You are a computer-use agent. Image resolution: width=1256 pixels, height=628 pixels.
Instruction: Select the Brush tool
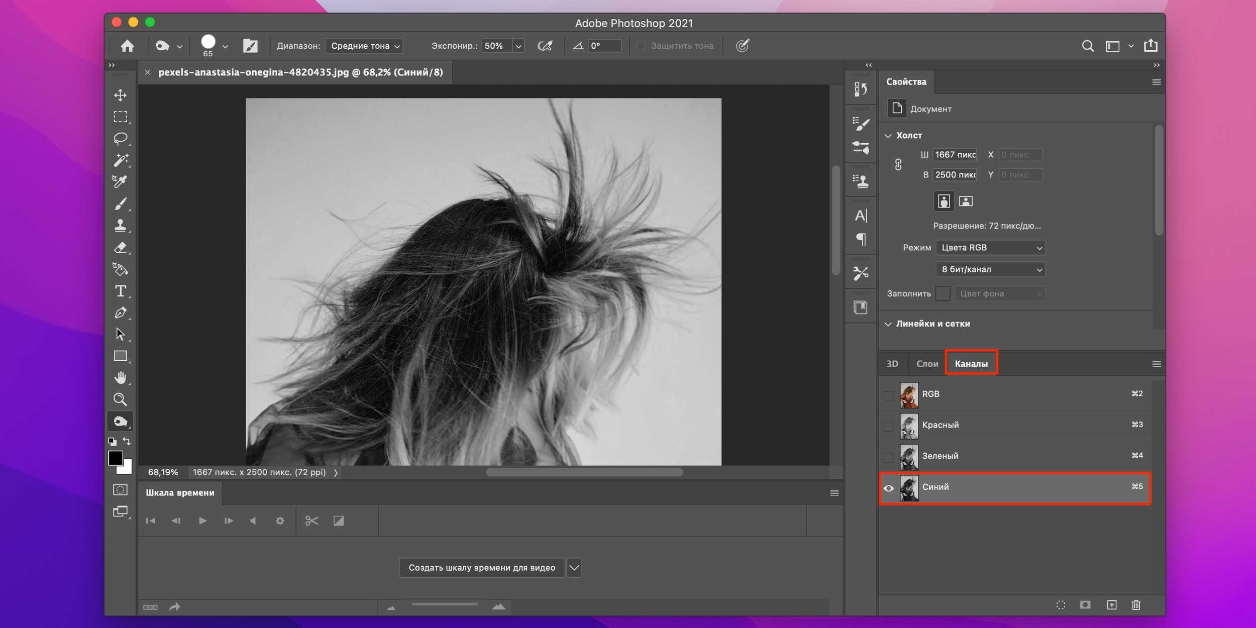120,204
